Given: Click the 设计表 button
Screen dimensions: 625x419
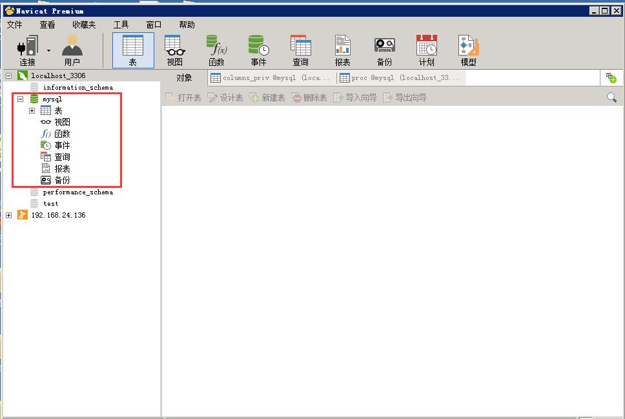Looking at the screenshot, I should 225,97.
